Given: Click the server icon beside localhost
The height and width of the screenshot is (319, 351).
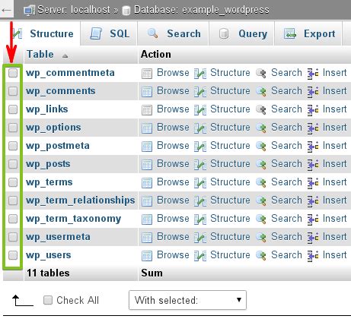Looking at the screenshot, I should (x=29, y=11).
